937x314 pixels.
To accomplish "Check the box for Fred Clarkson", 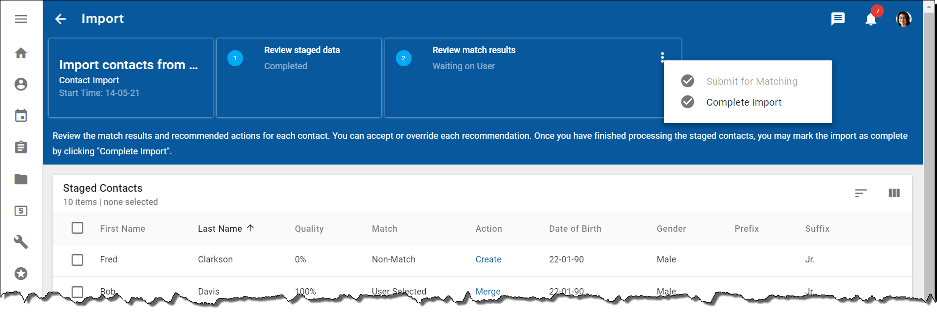I will tap(77, 259).
